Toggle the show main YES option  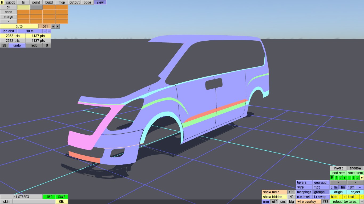[x=292, y=192]
